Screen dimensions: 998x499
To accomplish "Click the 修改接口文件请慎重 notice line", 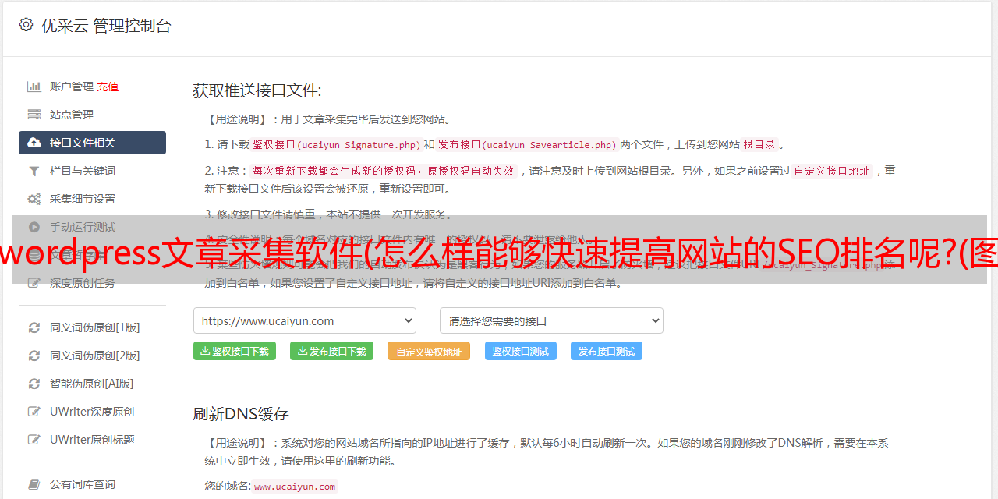I will pyautogui.click(x=328, y=214).
